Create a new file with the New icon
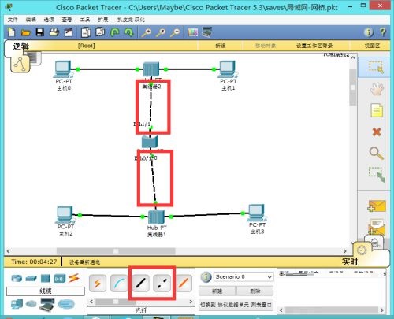The width and height of the screenshot is (394, 319). point(11,32)
